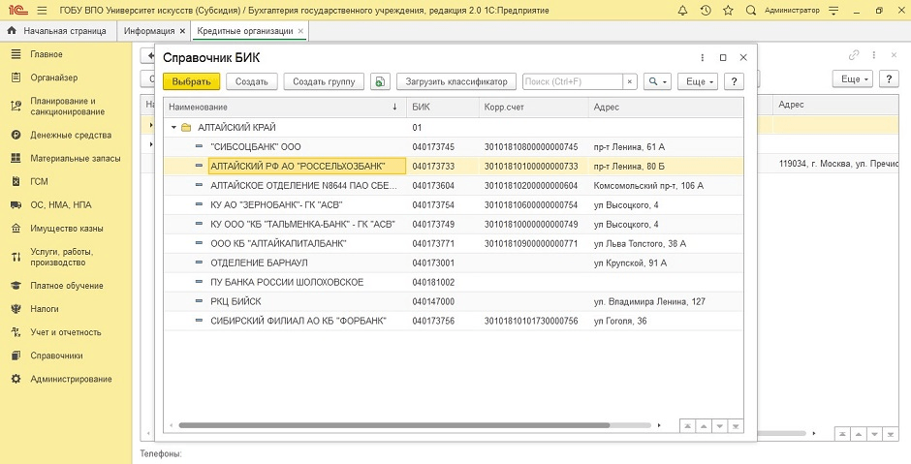Click the Поиск (Ctrl+F) search field
Viewport: 911px width, 464px height.
coord(572,82)
